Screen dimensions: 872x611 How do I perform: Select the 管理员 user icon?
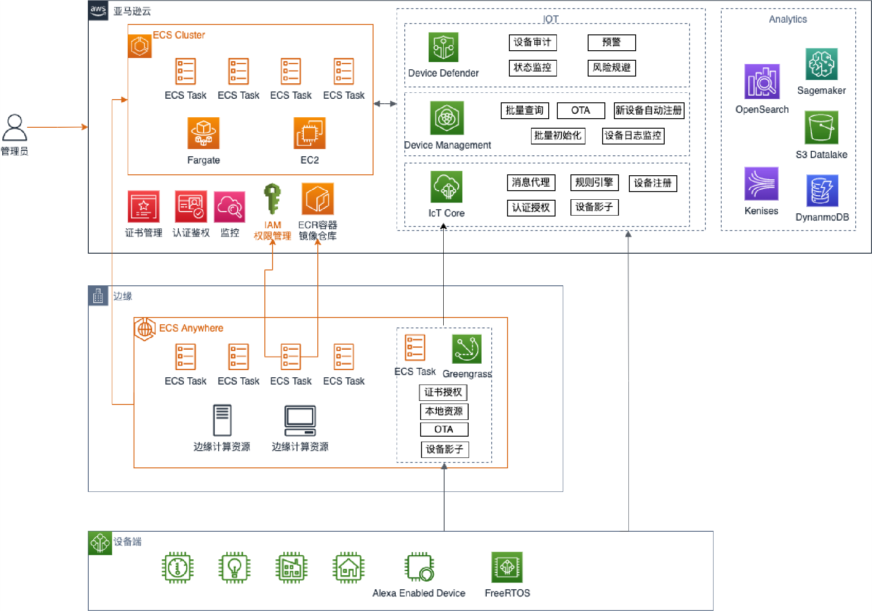click(14, 127)
